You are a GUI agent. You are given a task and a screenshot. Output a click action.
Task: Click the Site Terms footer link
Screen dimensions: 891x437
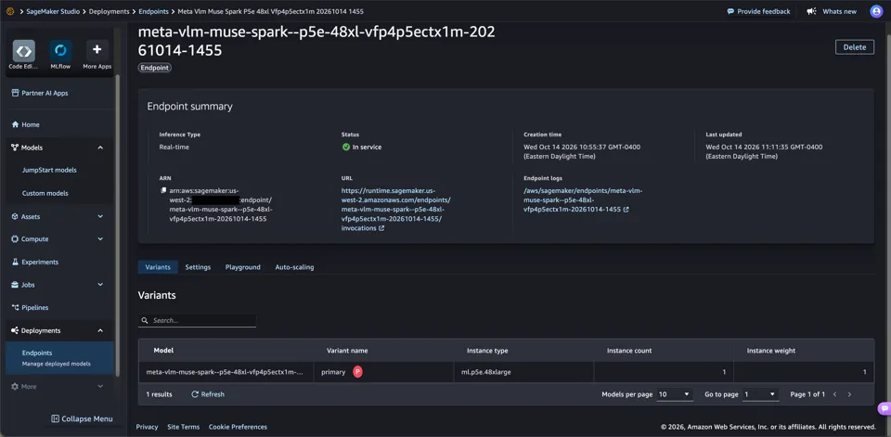tap(184, 427)
